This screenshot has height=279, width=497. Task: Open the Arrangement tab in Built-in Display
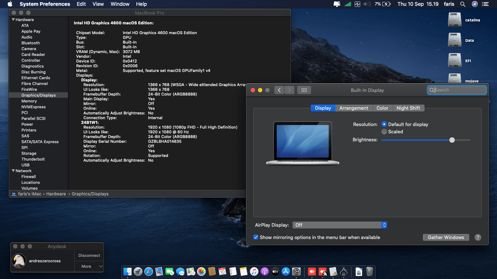point(354,108)
